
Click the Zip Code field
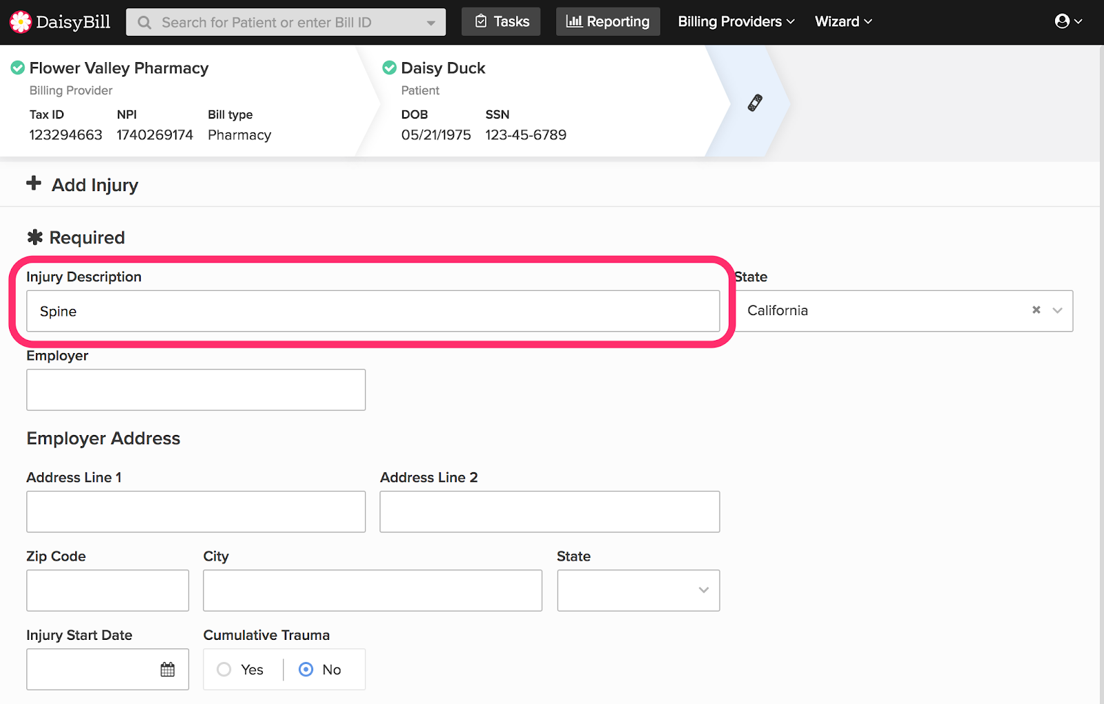[108, 590]
